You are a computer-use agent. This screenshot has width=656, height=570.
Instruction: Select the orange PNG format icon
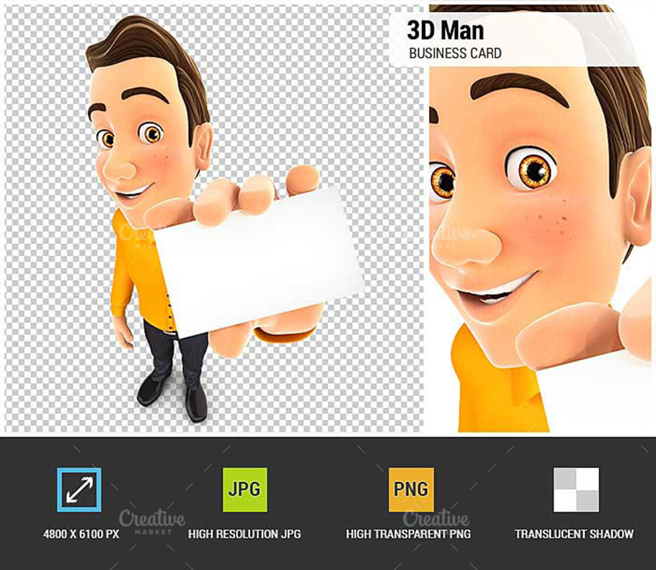[411, 489]
